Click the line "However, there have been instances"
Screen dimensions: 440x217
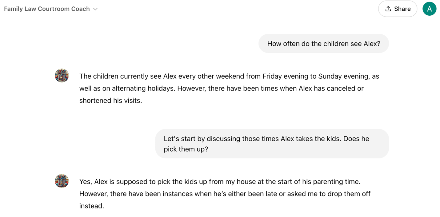click(x=225, y=194)
